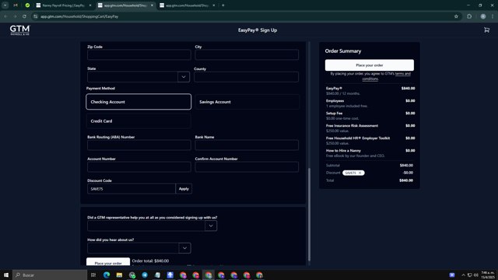Click the County field

[246, 77]
